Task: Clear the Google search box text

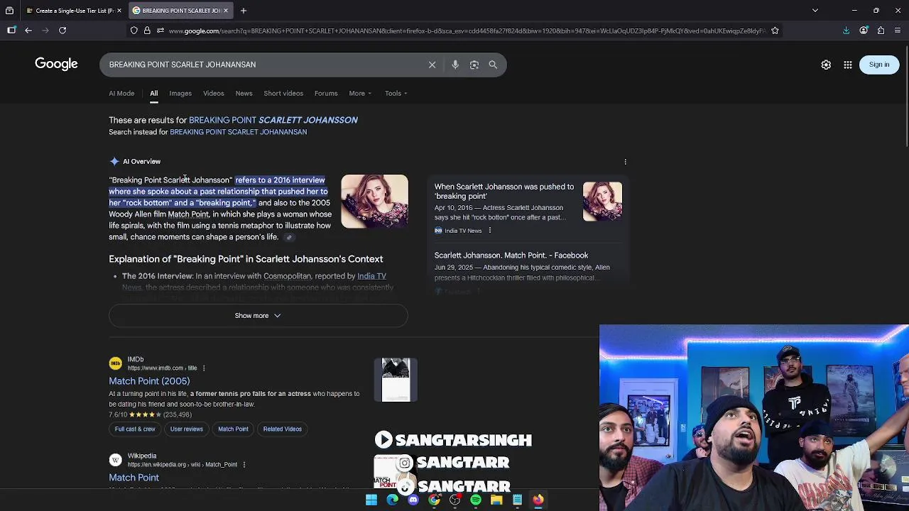Action: (432, 65)
